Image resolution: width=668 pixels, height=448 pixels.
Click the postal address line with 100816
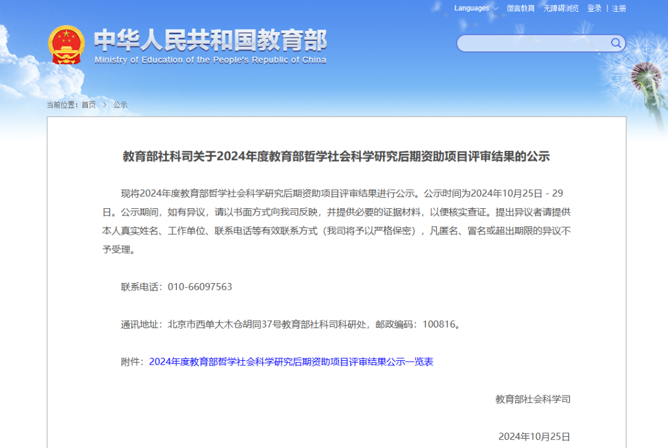291,324
